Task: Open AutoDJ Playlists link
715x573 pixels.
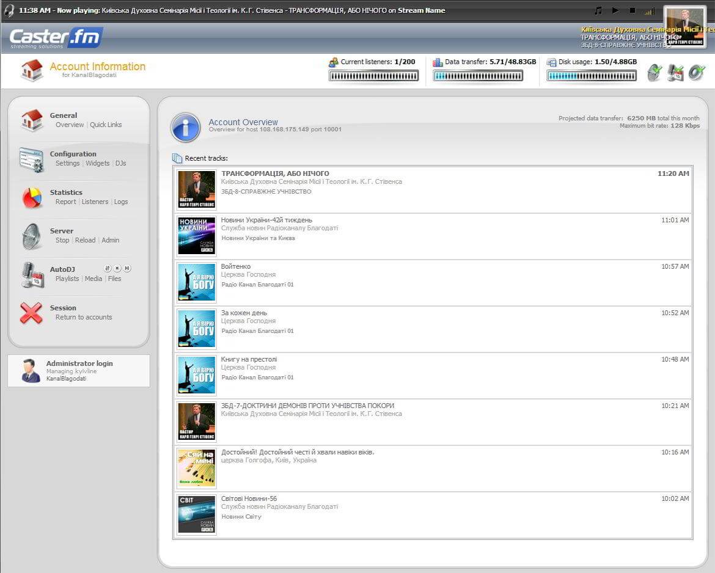Action: click(x=67, y=279)
